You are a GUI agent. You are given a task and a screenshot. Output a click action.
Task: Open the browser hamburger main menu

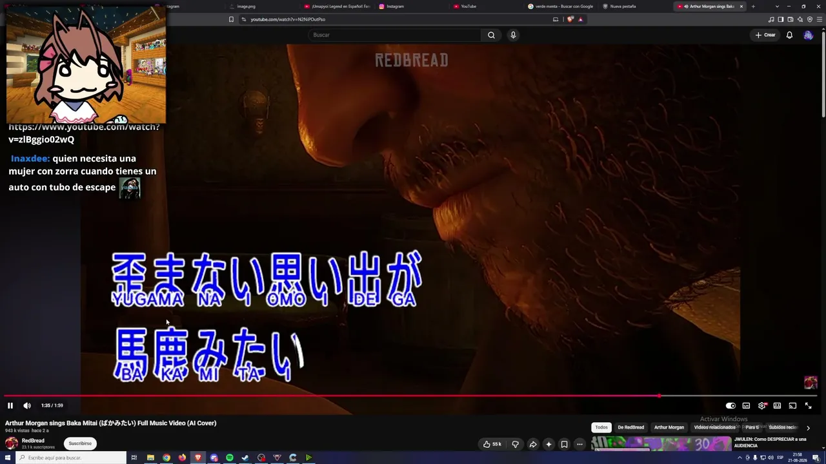coord(819,19)
